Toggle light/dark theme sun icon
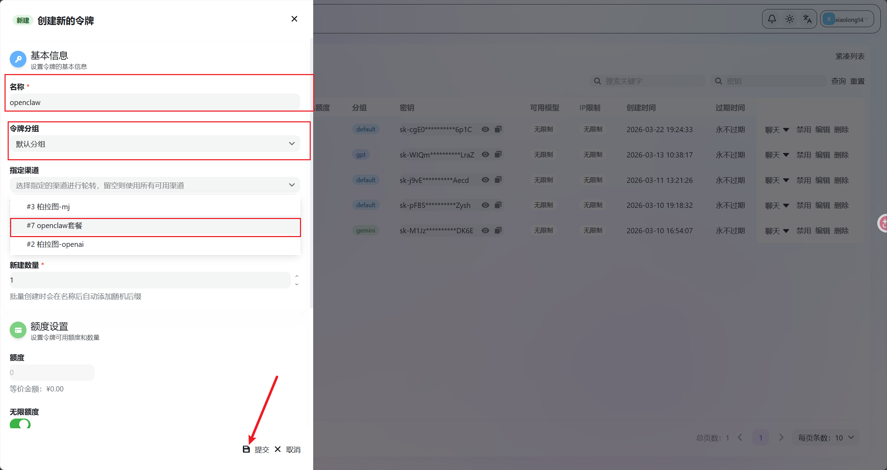 789,19
